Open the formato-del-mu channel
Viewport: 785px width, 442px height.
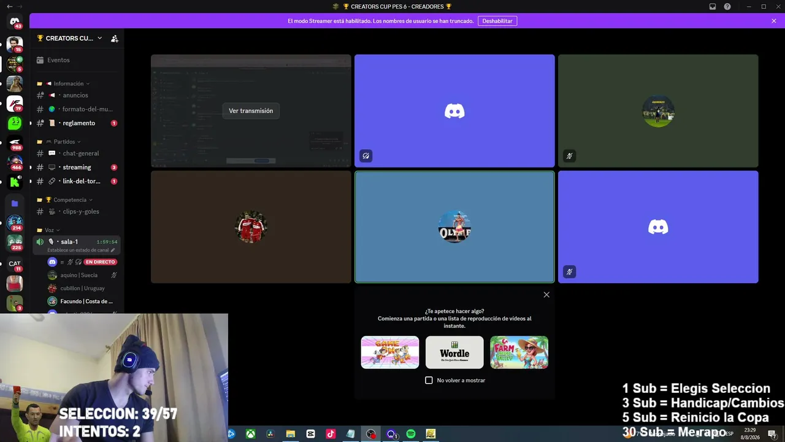click(77, 109)
